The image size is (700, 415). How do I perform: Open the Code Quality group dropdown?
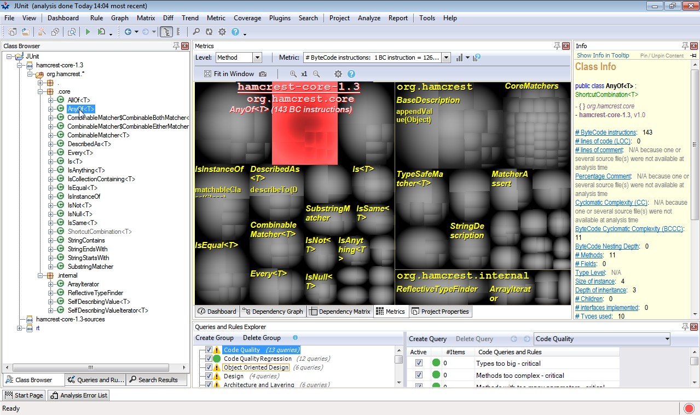tap(603, 339)
